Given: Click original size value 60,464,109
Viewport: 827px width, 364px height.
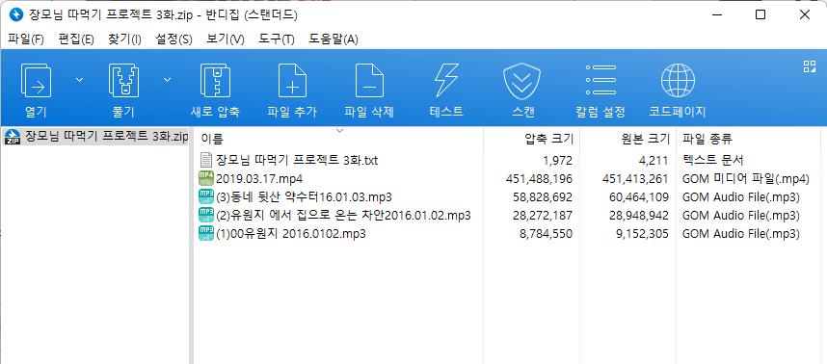Looking at the screenshot, I should tap(640, 197).
